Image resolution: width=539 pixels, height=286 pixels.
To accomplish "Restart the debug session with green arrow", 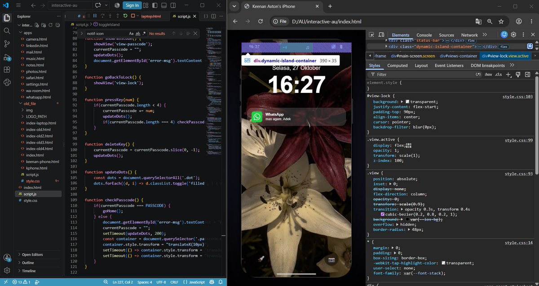I will click(125, 16).
